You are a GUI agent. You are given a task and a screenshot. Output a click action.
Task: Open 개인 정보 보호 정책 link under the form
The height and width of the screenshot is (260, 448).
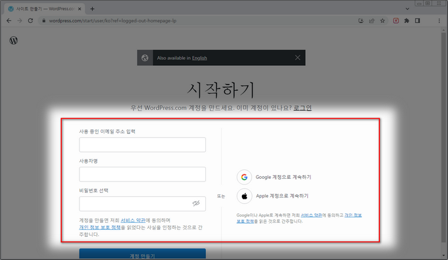100,227
